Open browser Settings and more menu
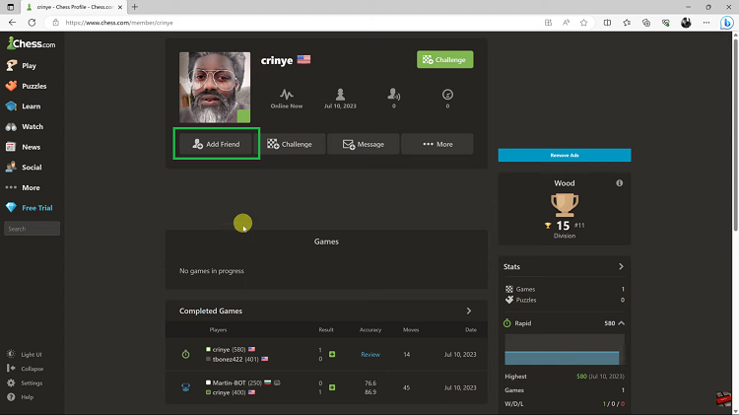Image resolution: width=739 pixels, height=415 pixels. [x=706, y=22]
